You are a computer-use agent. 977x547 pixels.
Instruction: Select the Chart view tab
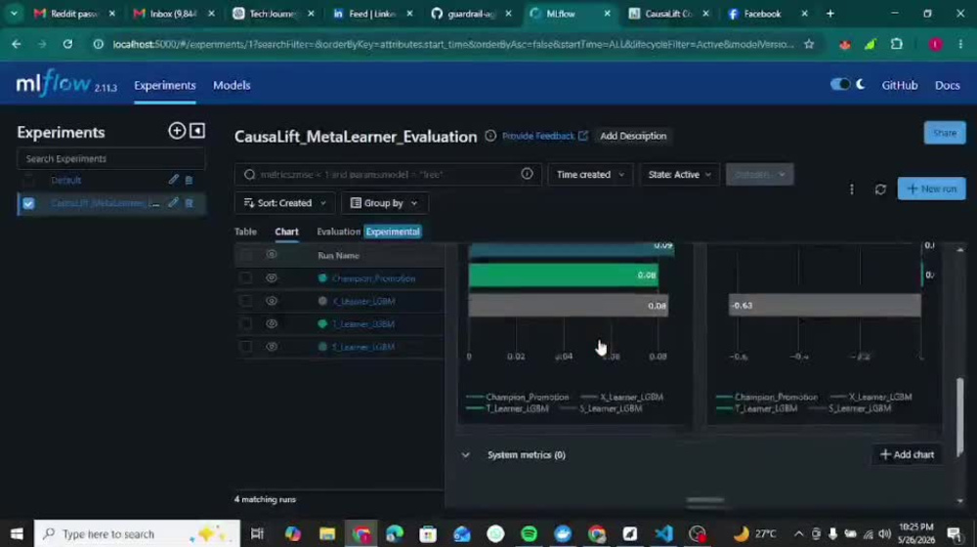click(286, 231)
